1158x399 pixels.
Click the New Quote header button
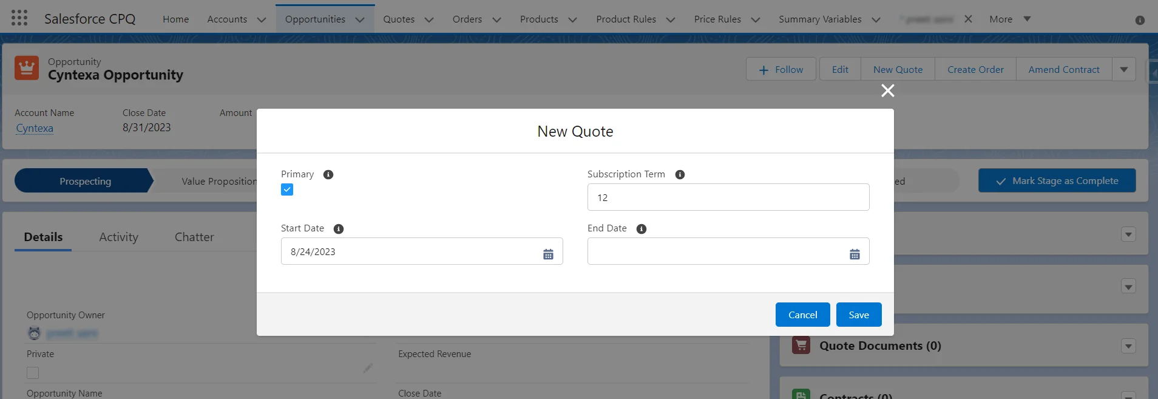click(898, 69)
